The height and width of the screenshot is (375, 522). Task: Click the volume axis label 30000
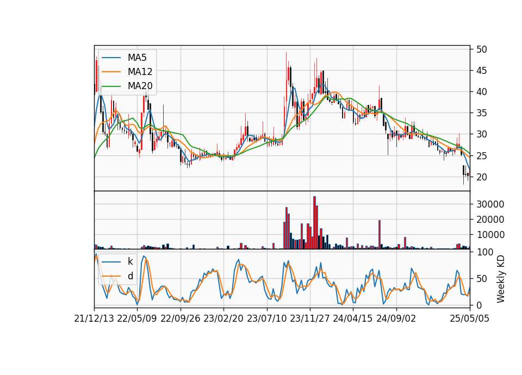(490, 205)
